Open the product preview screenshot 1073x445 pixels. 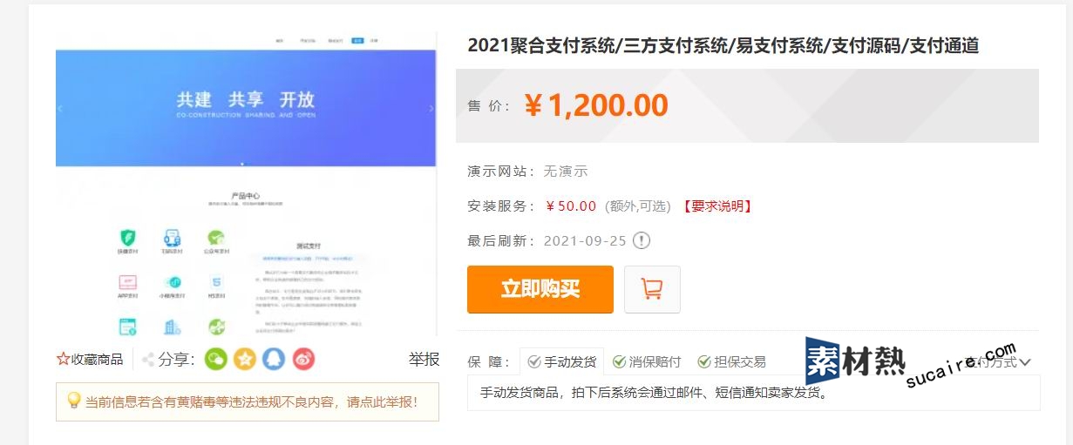point(246,185)
